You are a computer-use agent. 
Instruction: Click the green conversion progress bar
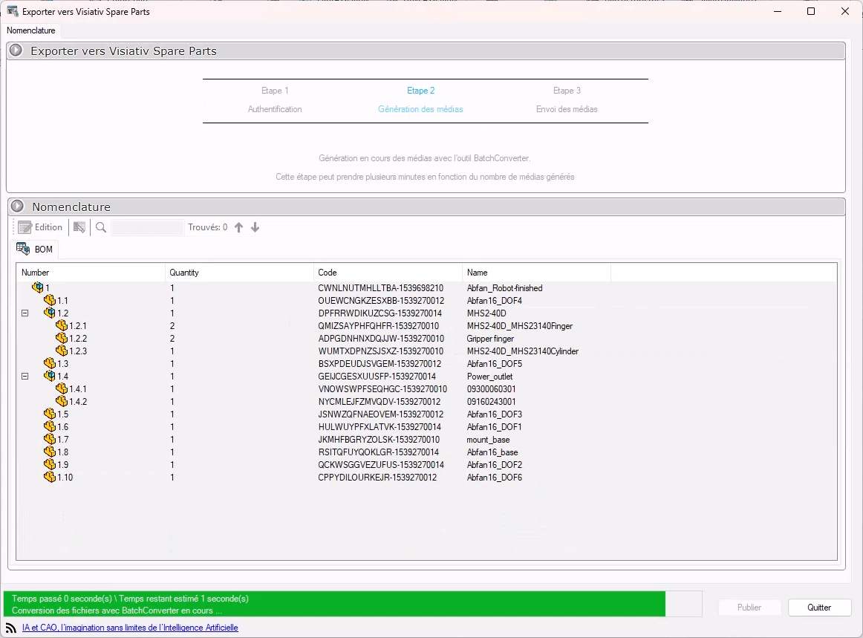click(334, 604)
